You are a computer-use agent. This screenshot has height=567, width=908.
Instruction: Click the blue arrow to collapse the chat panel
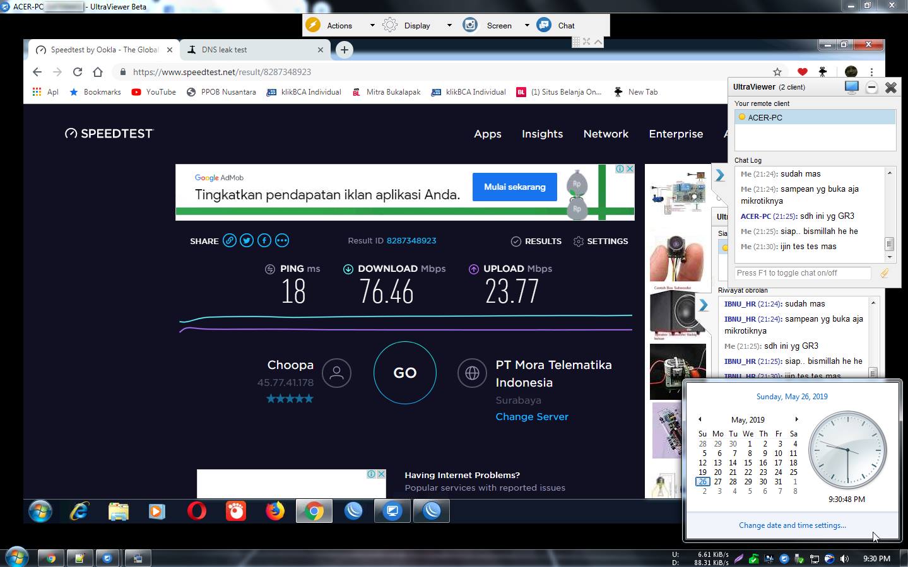719,176
